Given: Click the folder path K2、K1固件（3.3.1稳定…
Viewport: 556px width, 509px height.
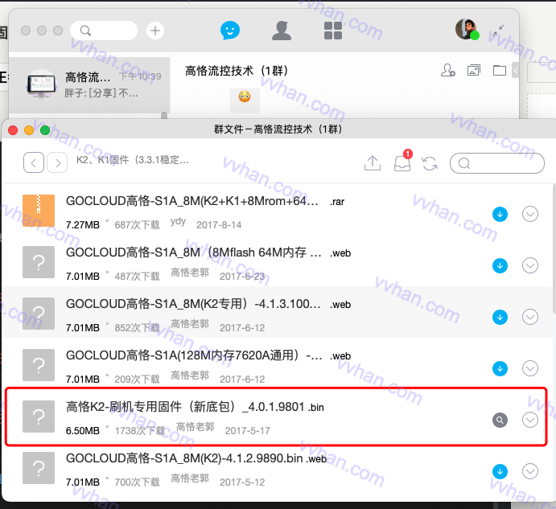Looking at the screenshot, I should [133, 160].
